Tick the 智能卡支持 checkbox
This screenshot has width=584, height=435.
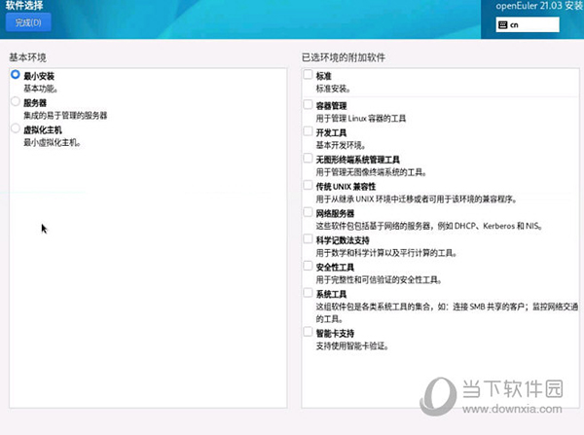[x=308, y=332]
